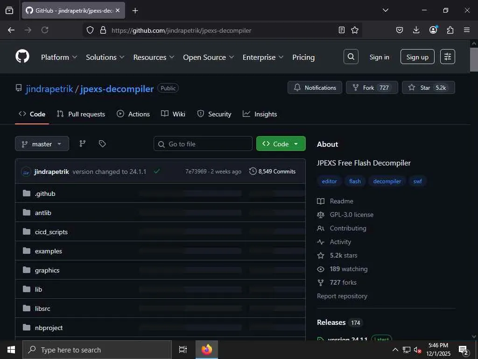Open Firefox application hamburger menu
The width and height of the screenshot is (478, 359).
tap(467, 30)
